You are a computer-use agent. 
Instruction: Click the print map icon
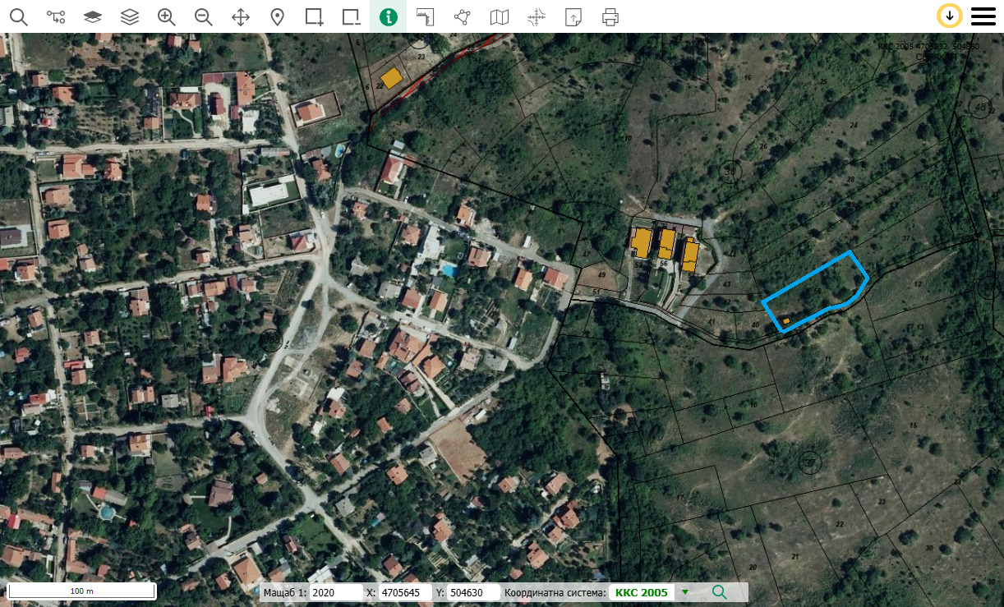point(610,16)
